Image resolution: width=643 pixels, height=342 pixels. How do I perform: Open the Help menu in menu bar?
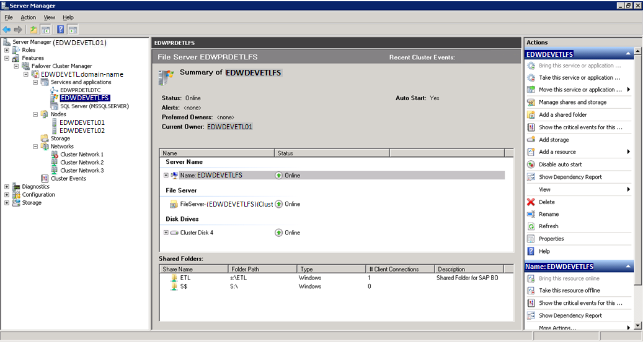click(x=68, y=17)
